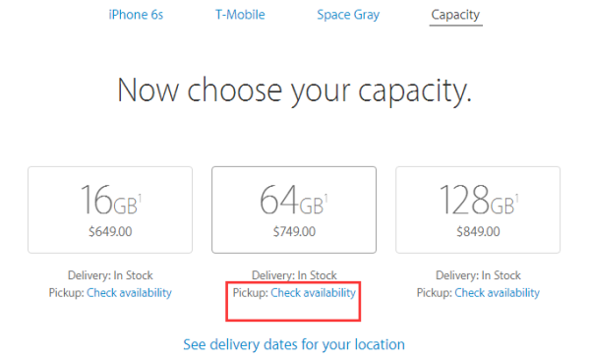Viewport: 590px width, 359px height.
Task: Choose the 64GB capacity option
Action: point(294,209)
